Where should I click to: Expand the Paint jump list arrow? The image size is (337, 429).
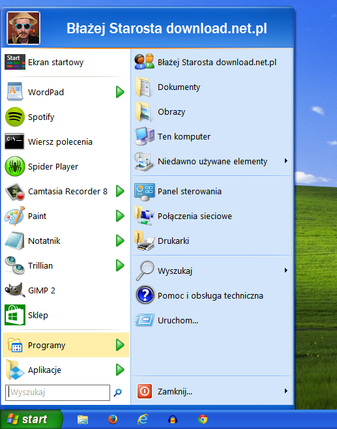click(x=120, y=216)
